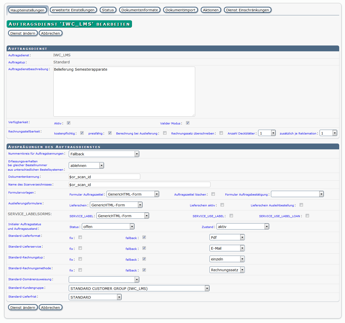Viewport: 345px width, 323px height.
Task: Open the Status offen dropdown
Action: [x=108, y=226]
